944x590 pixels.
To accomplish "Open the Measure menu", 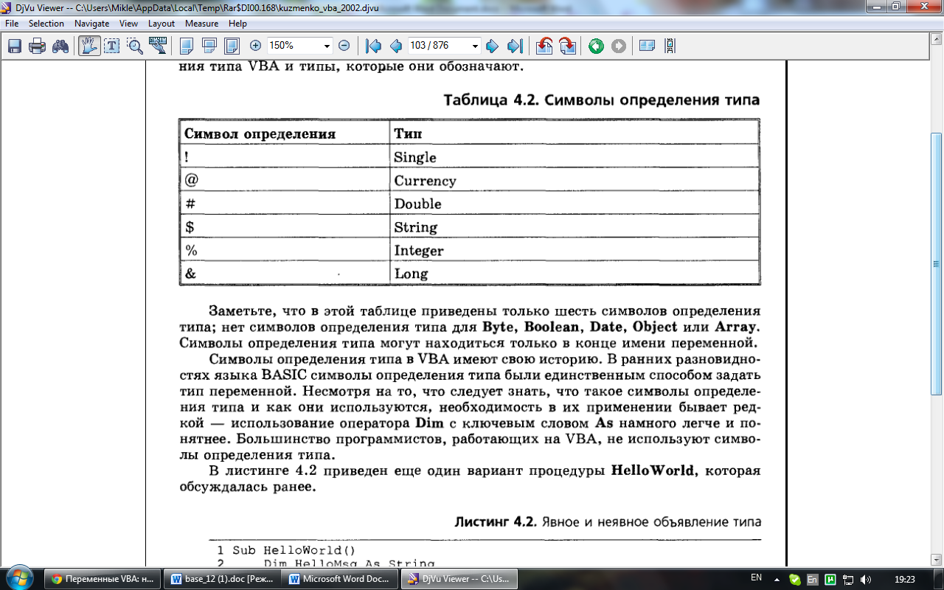I will pos(201,24).
